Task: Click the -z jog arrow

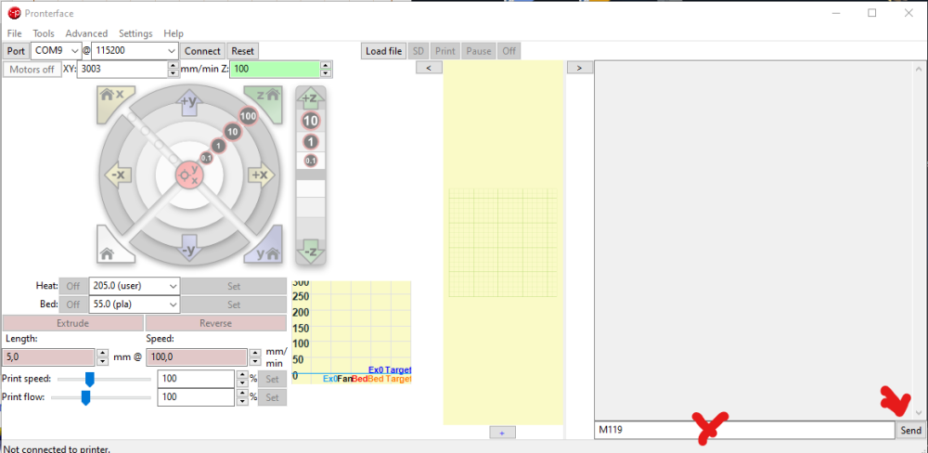Action: pyautogui.click(x=310, y=251)
